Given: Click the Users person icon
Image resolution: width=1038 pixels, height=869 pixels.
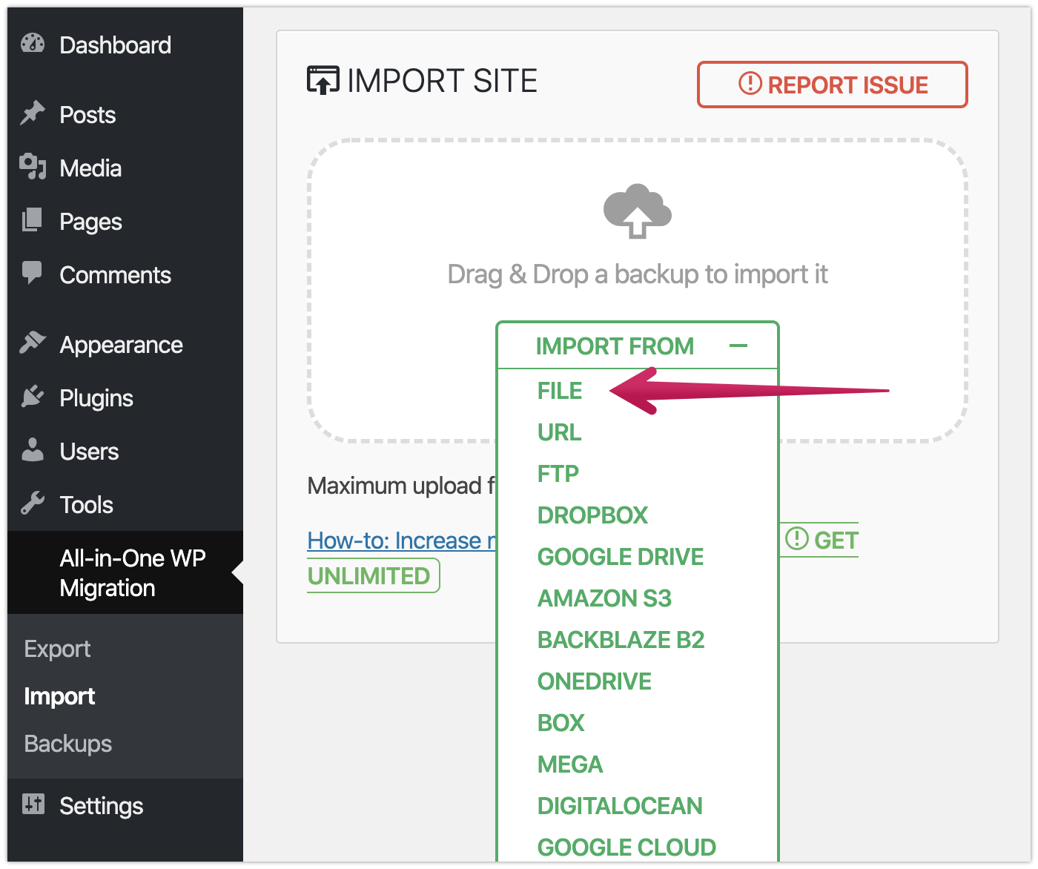Looking at the screenshot, I should (x=33, y=450).
